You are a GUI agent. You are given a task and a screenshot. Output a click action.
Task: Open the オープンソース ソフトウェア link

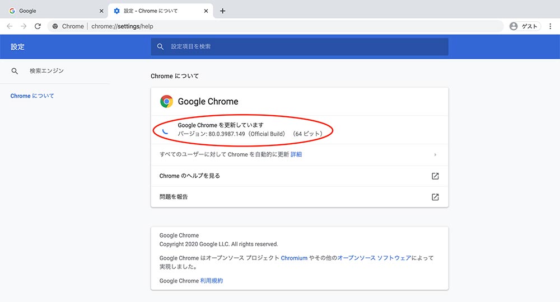point(374,258)
